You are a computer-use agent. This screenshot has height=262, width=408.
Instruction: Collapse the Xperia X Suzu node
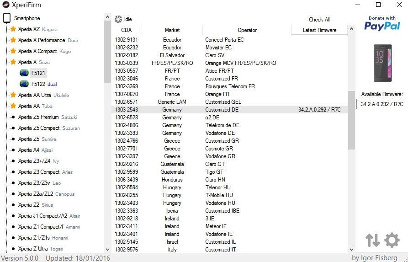pyautogui.click(x=34, y=62)
